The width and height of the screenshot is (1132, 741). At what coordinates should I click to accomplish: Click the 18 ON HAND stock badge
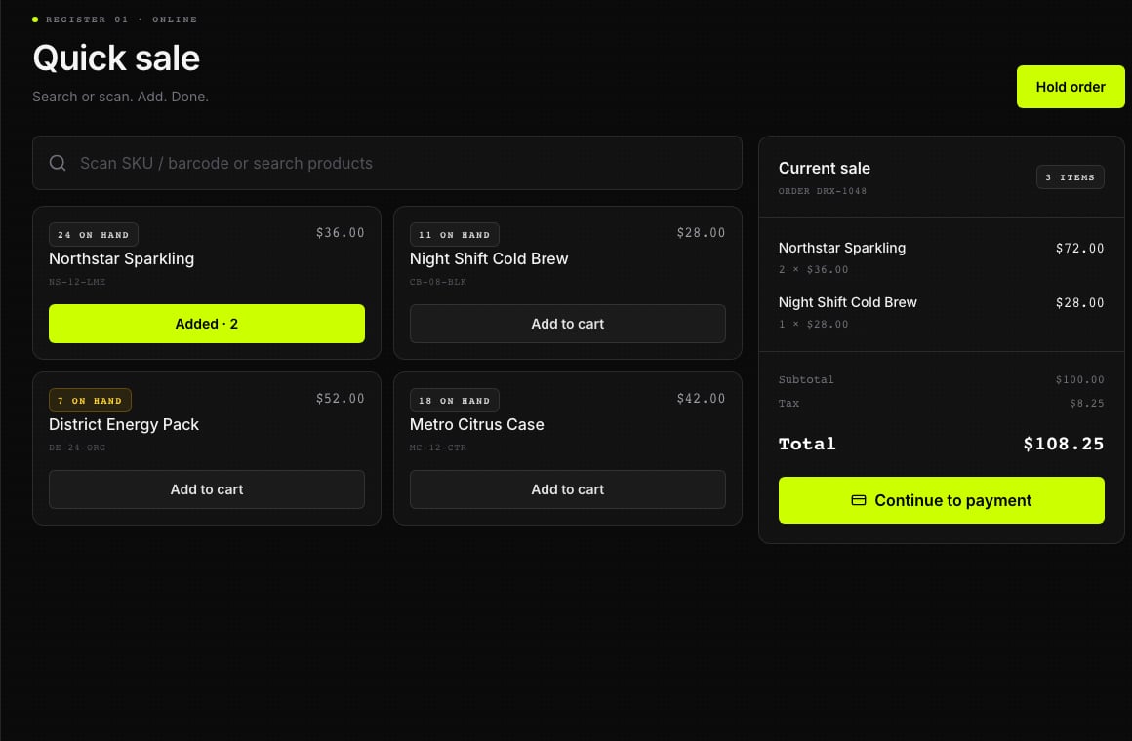454,401
